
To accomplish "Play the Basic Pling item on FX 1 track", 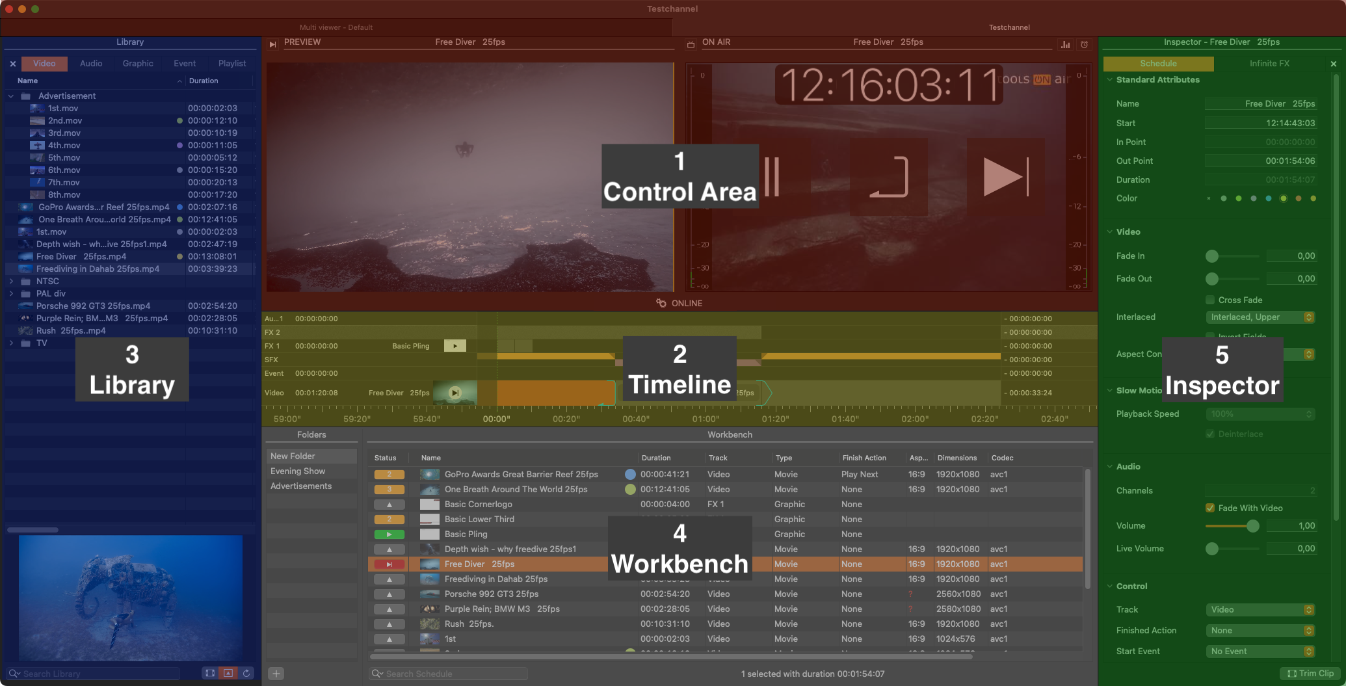I will [x=455, y=346].
